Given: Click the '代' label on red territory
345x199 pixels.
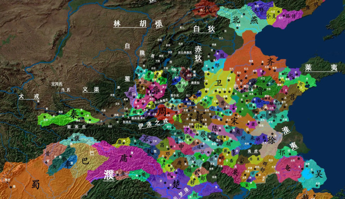Looking at the screenshot, I should (208, 10).
